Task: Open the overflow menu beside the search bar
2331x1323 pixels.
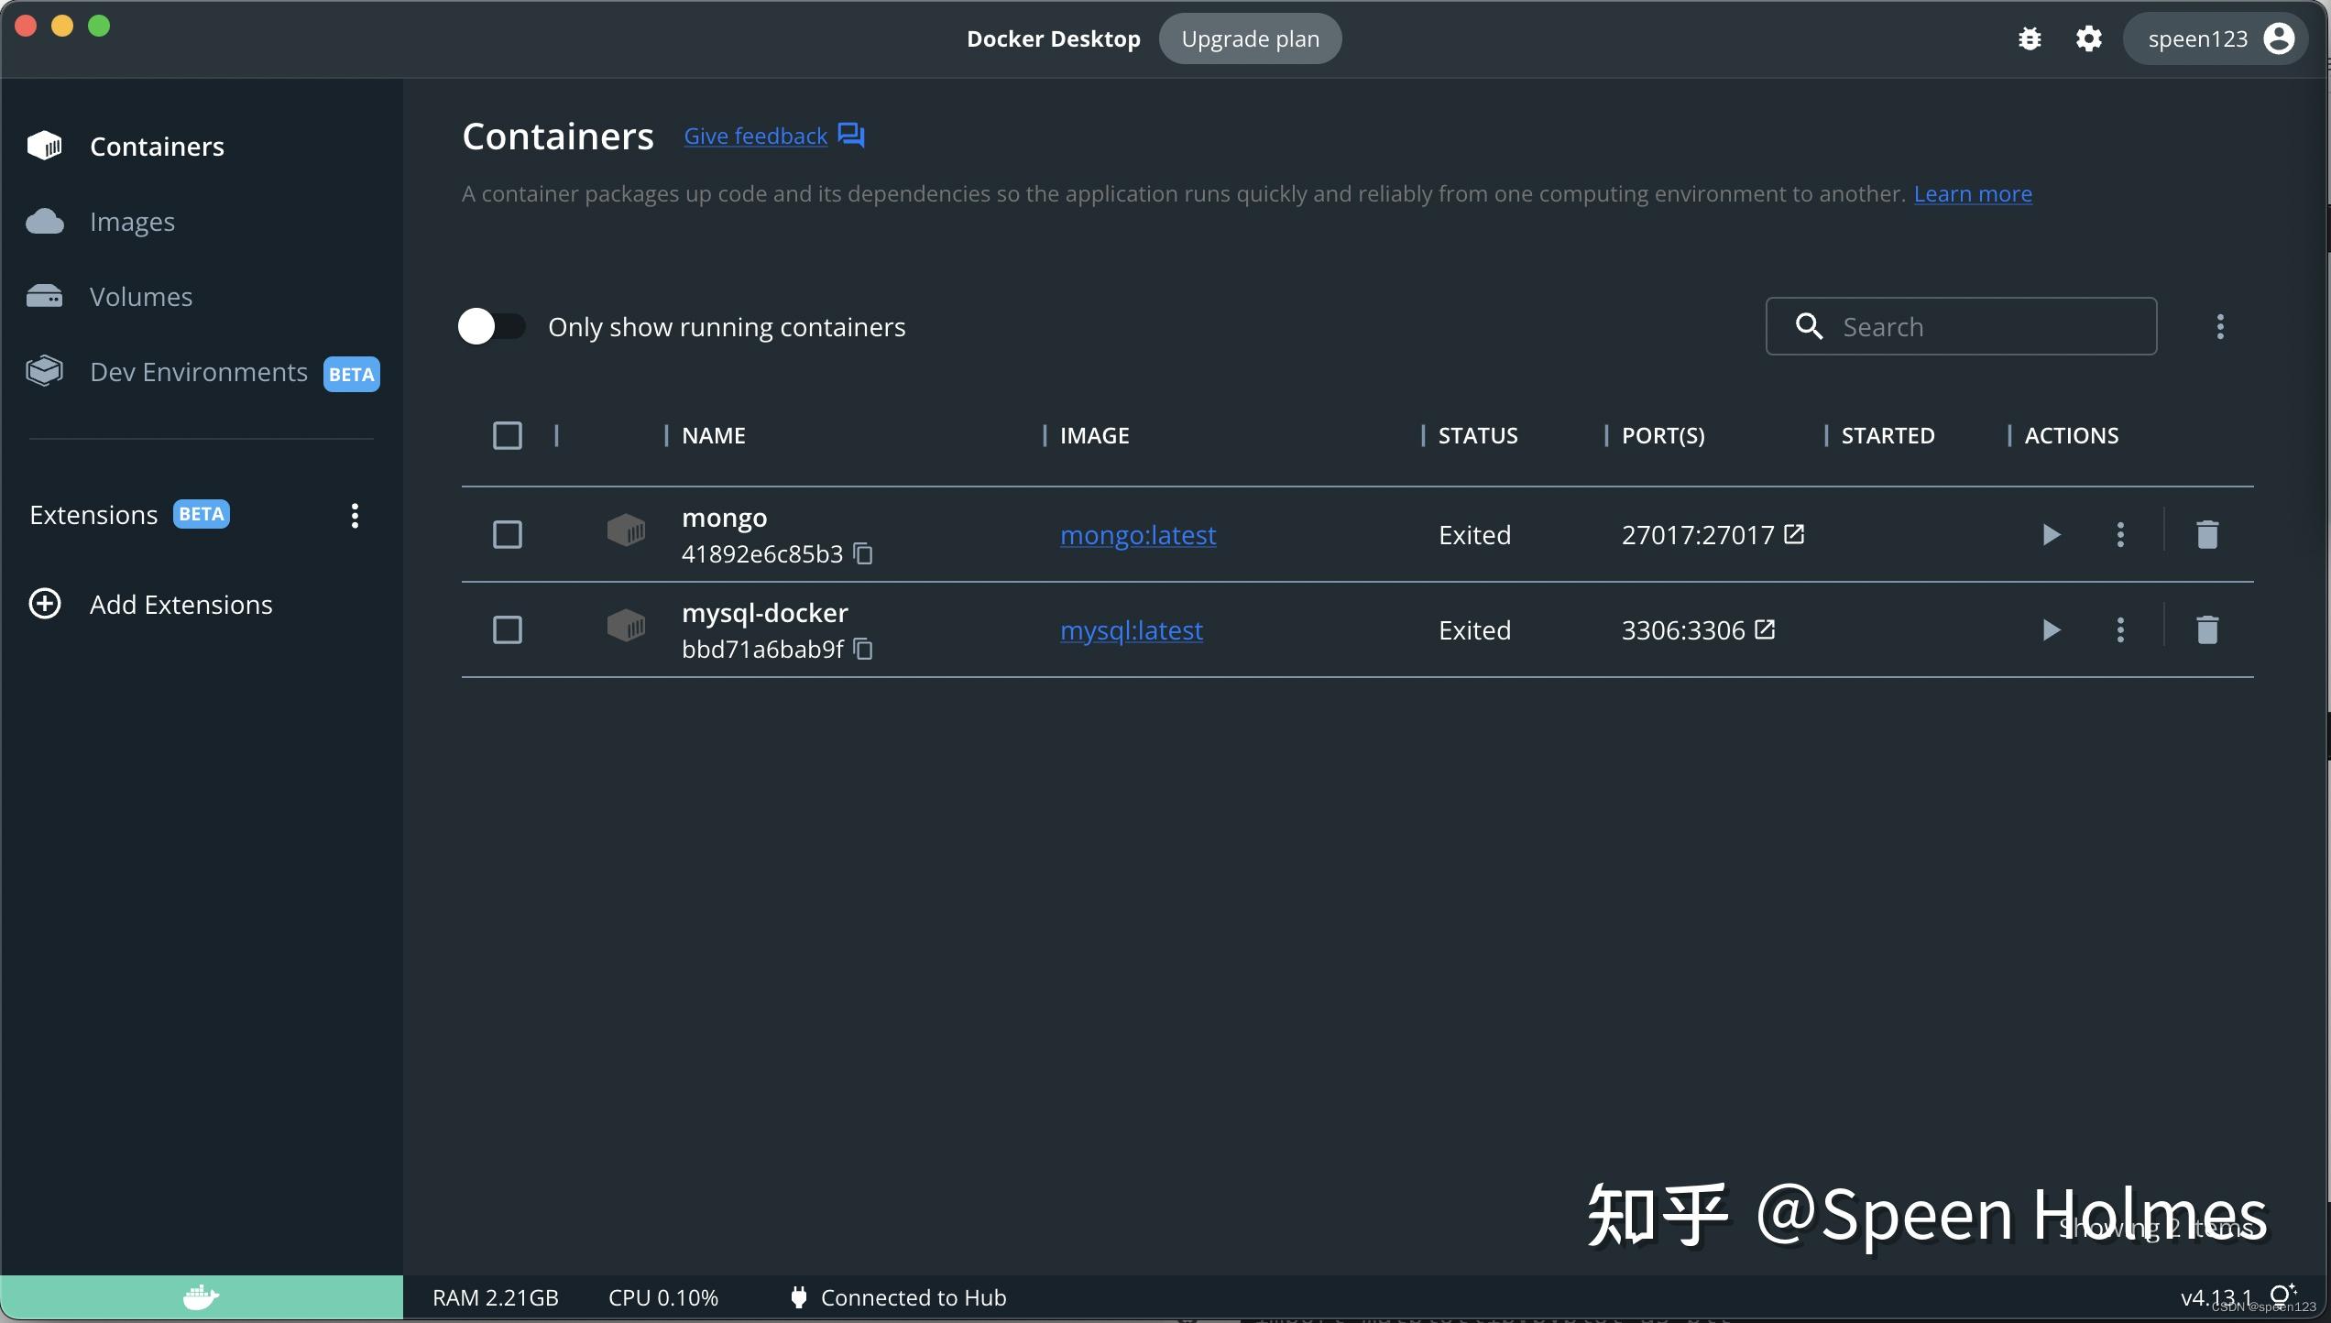Action: (x=2221, y=326)
